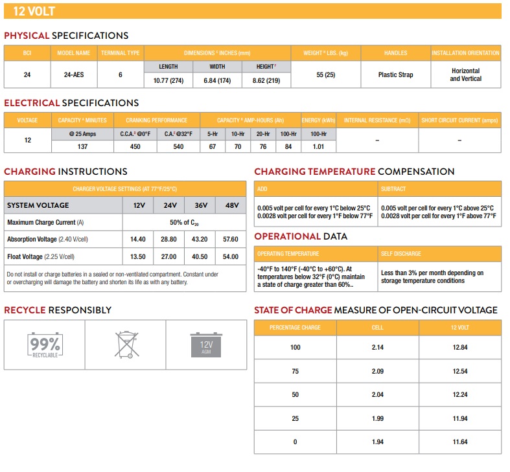Click the crossed-out trash bin icon
510x472 pixels.
tap(126, 345)
